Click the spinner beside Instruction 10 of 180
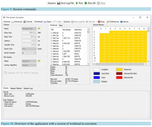Screen dimensions: 152x127 click(x=5, y=73)
